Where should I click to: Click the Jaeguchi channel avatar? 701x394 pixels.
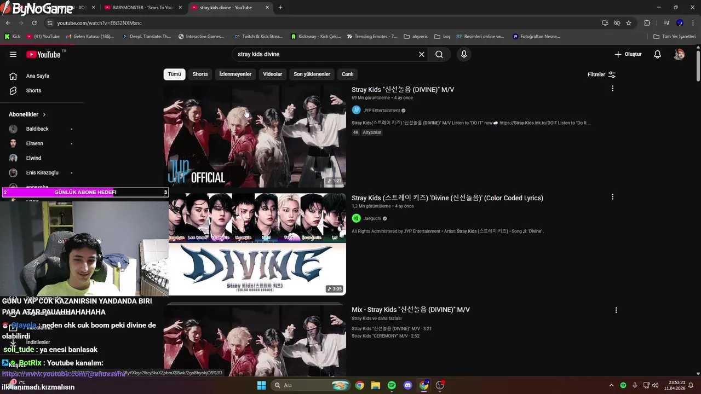356,218
